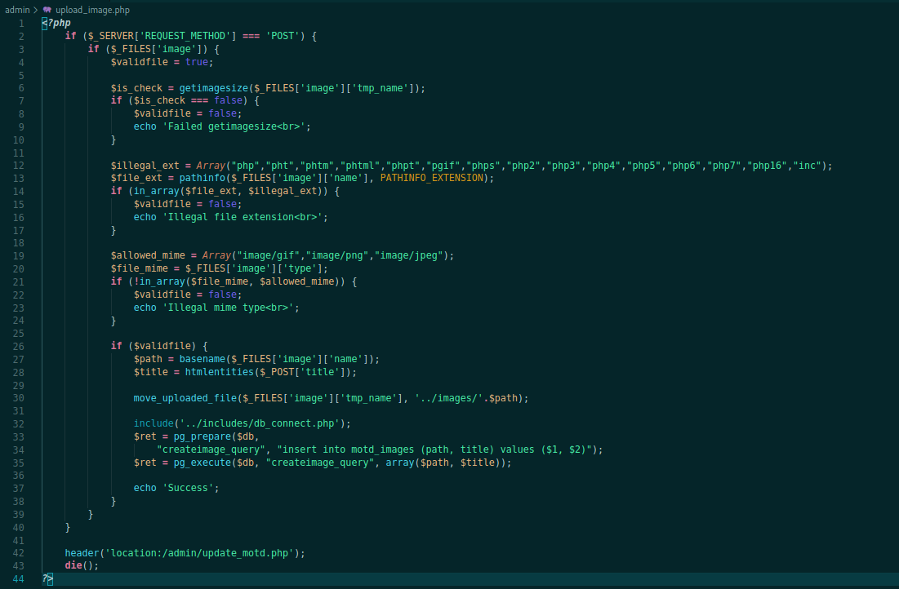899x589 pixels.
Task: Click PATHINFO_EXTENSION constant
Action: (x=432, y=178)
